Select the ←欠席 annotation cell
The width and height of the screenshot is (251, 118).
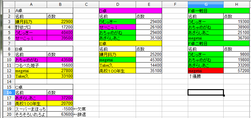coord(86,109)
